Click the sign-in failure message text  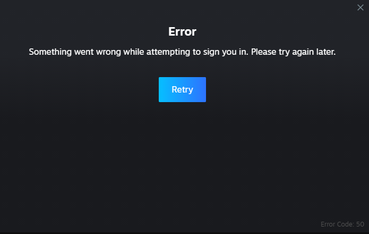[182, 52]
